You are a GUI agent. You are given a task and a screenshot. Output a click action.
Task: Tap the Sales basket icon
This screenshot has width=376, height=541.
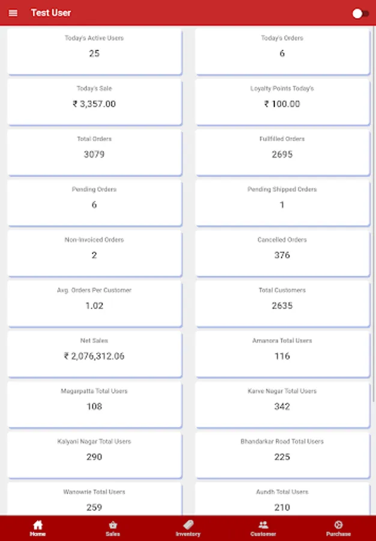pos(113,524)
